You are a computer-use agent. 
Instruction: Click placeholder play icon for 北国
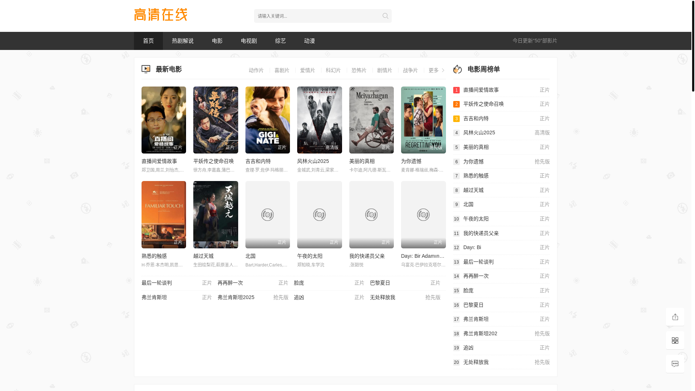coord(268,215)
